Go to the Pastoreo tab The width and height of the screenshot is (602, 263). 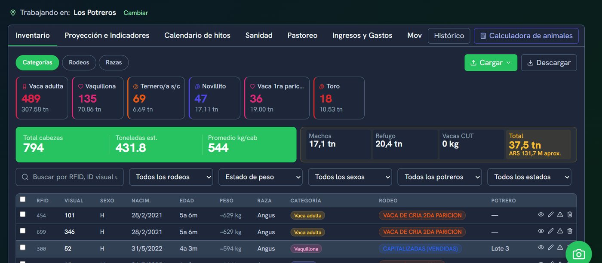tap(302, 36)
